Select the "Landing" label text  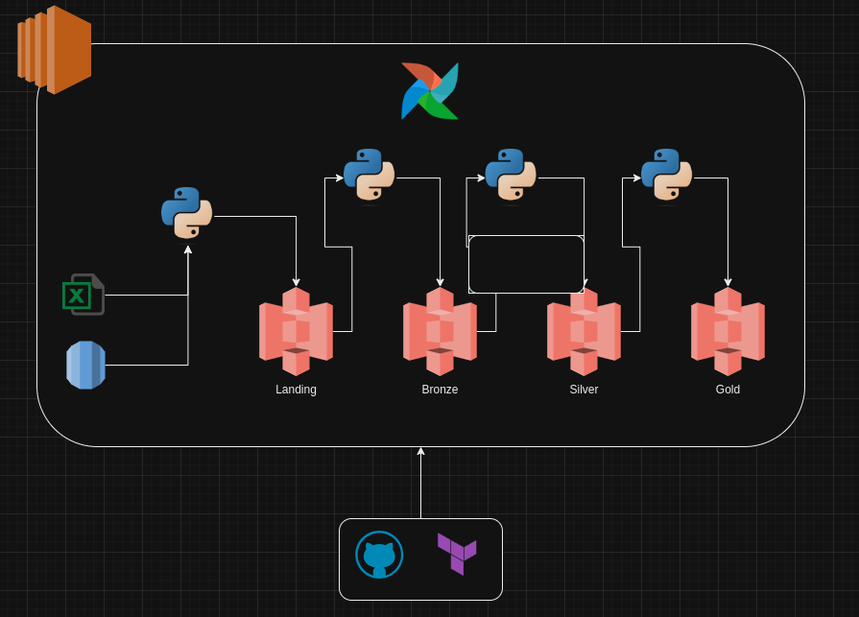[296, 390]
